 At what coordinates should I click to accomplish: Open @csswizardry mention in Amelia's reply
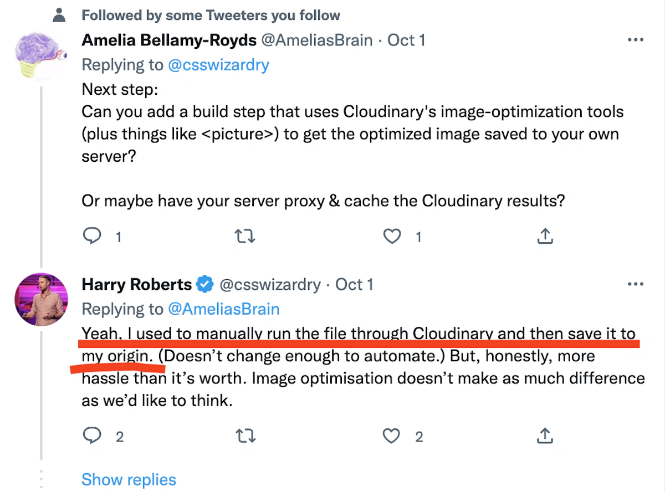pos(219,65)
